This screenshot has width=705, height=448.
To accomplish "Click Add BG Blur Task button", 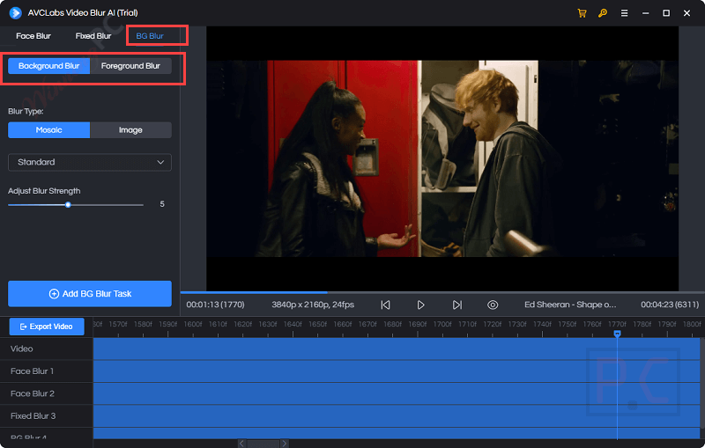I will (x=90, y=294).
